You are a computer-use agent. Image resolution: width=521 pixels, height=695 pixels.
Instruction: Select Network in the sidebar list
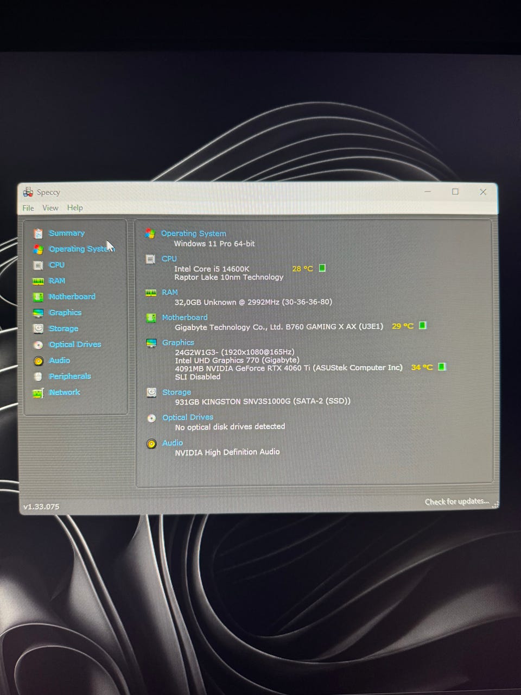point(65,392)
